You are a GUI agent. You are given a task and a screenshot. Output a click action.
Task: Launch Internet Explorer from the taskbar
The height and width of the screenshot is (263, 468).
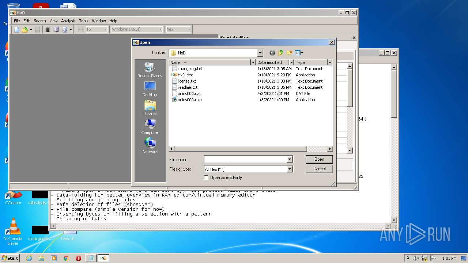(29, 258)
